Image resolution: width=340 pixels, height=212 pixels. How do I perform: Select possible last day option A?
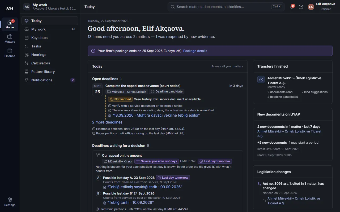(98, 178)
